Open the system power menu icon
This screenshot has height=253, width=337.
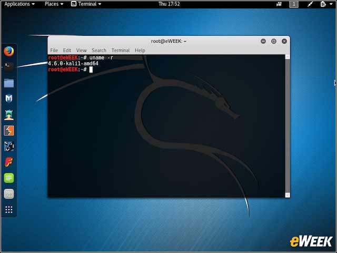326,4
